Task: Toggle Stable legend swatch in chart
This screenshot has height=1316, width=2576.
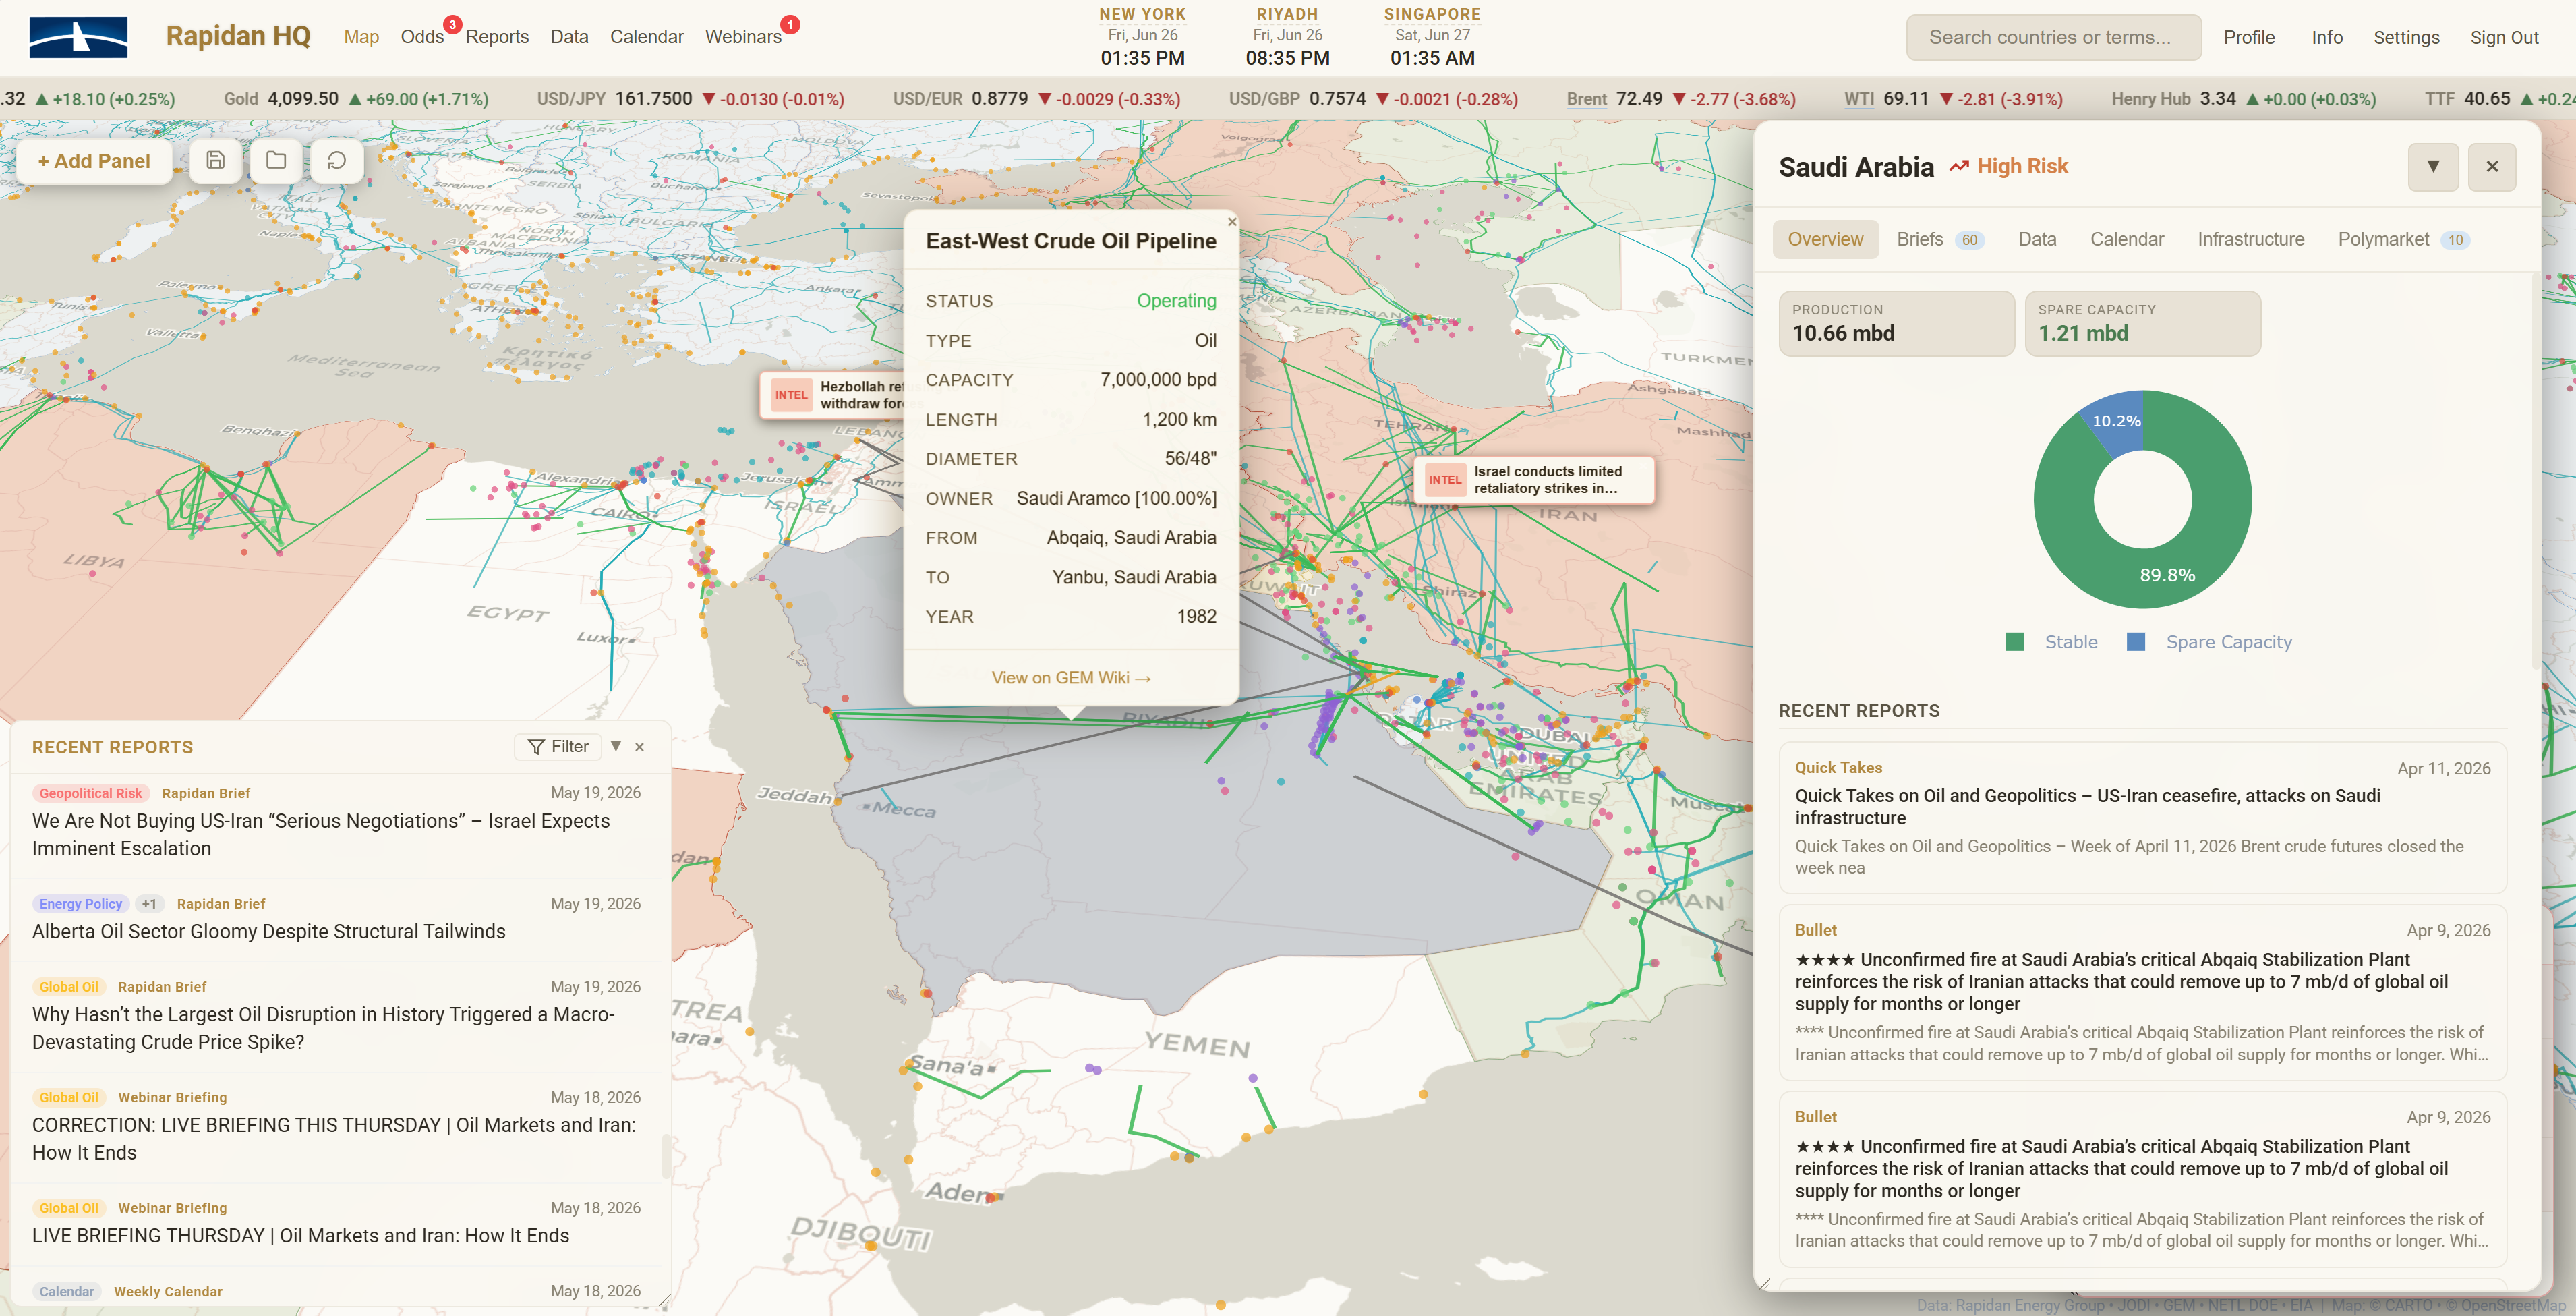Action: pyautogui.click(x=2015, y=642)
